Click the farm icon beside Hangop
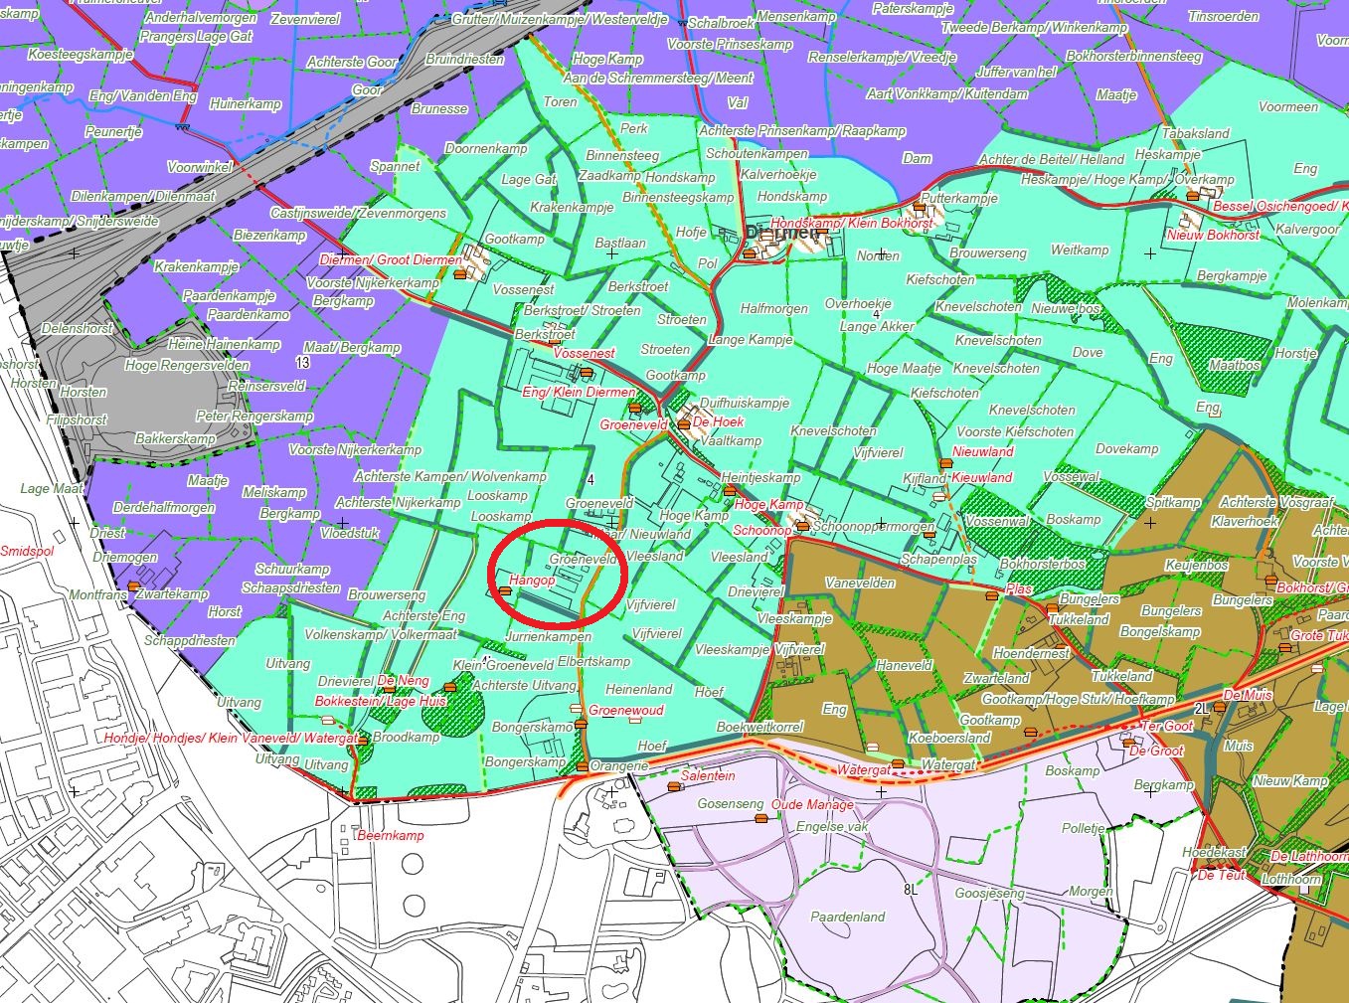This screenshot has height=1003, width=1349. 506,591
